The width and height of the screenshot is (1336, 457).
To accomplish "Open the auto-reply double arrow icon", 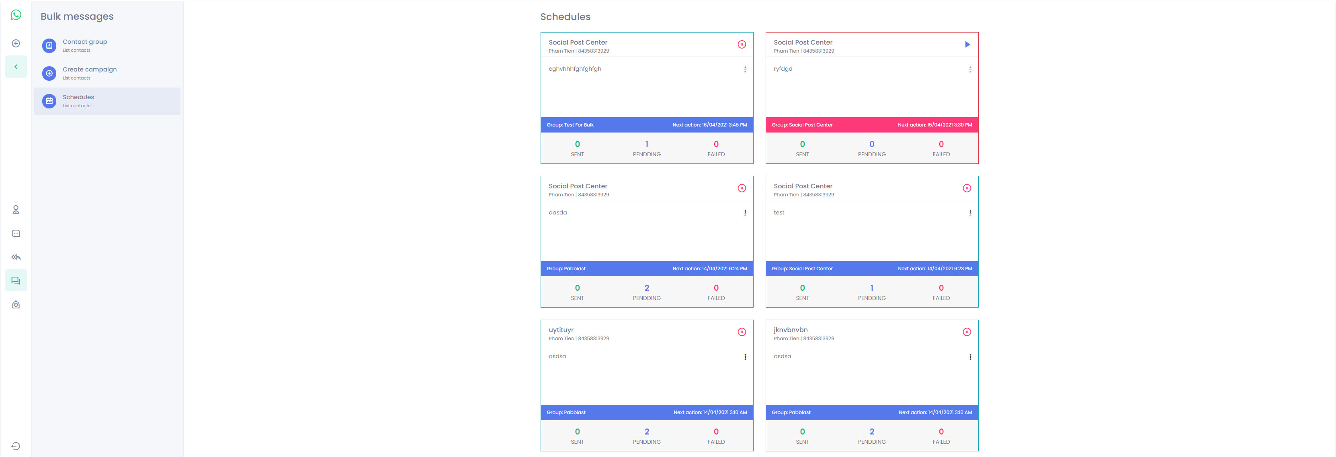I will [x=16, y=257].
